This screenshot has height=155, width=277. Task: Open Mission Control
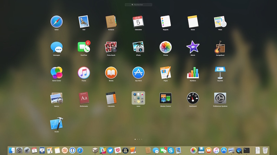166,98
